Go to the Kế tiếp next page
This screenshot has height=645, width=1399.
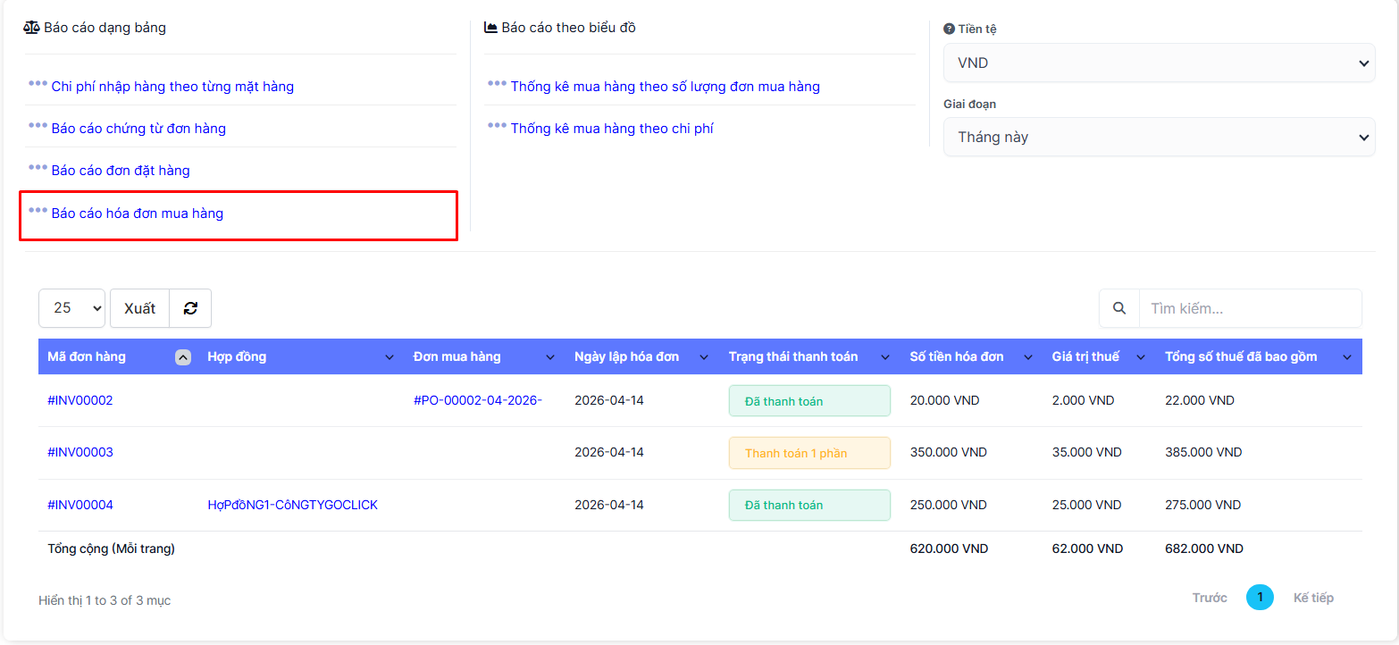[1312, 598]
